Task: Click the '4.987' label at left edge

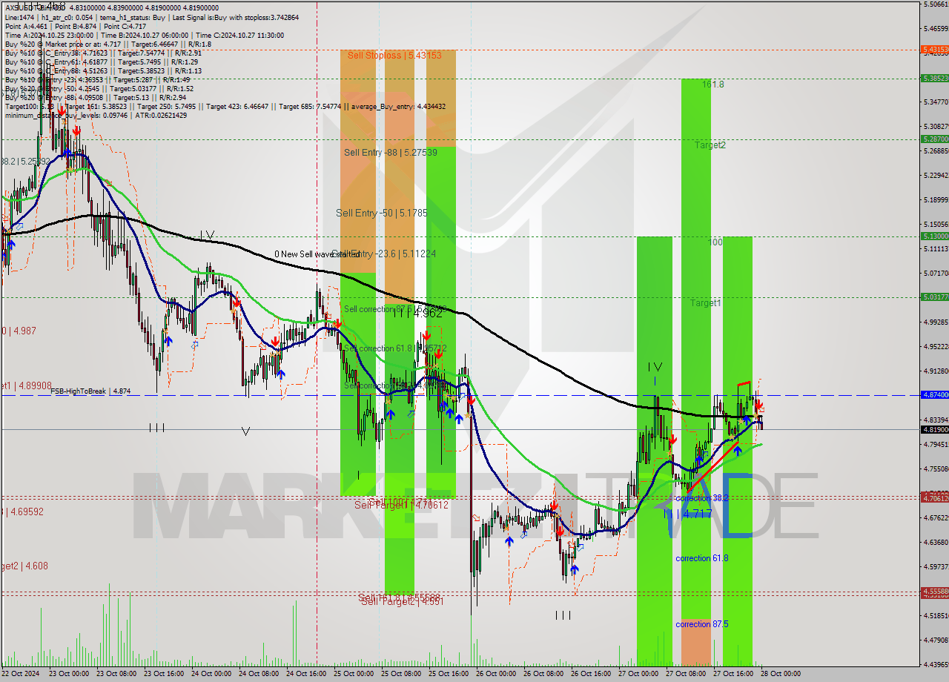Action: [x=19, y=331]
